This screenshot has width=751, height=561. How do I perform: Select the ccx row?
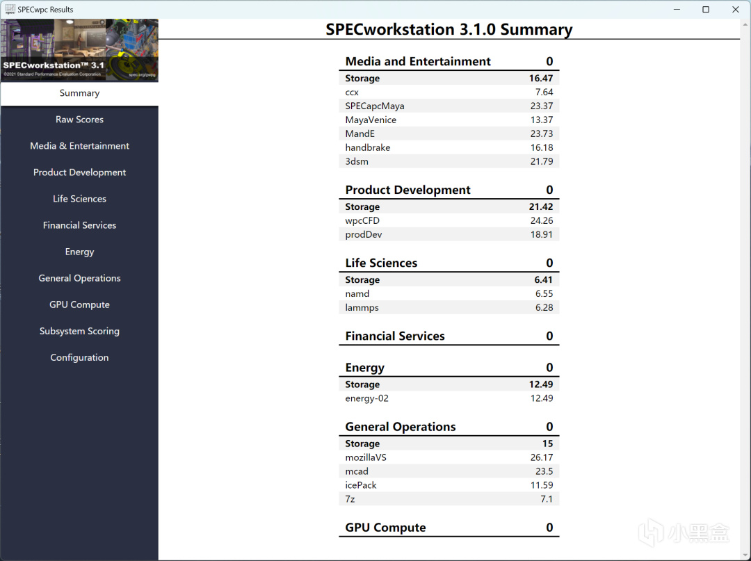(x=449, y=92)
